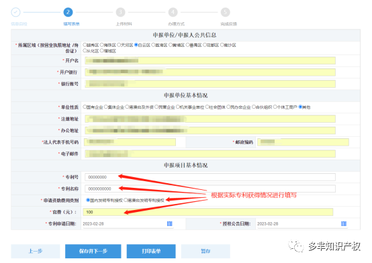This screenshot has width=372, height=263.
Task: Click 打印表单 button
Action: pyautogui.click(x=151, y=251)
